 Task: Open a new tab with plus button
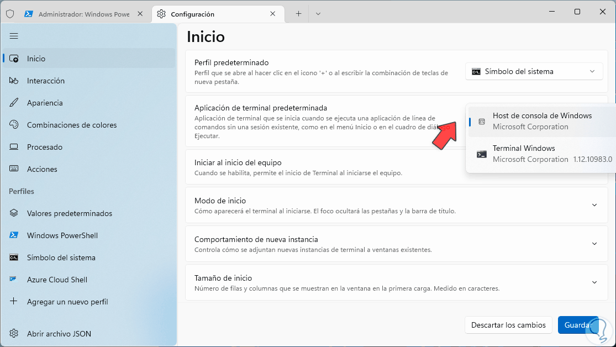click(298, 14)
